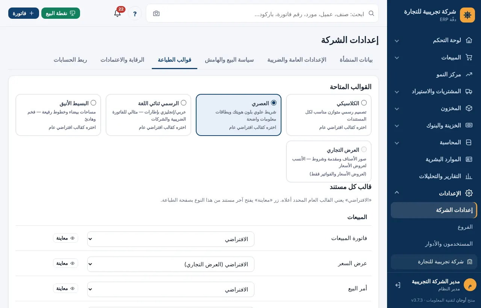
Task: Preview the فاتورة المبيعات template via معاينة
Action: click(65, 238)
